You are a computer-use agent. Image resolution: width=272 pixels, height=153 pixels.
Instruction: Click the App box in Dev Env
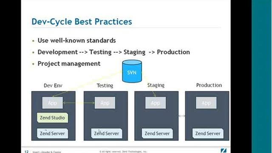tap(52, 103)
